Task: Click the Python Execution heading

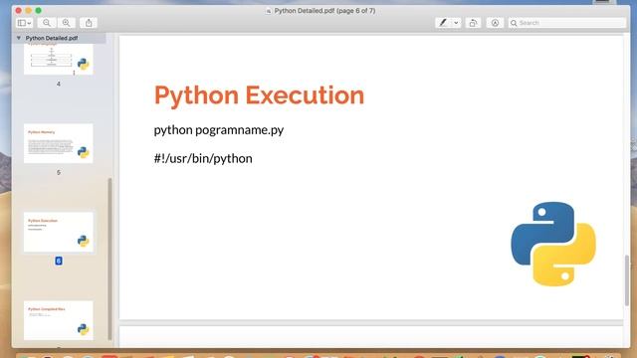Action: [x=259, y=95]
